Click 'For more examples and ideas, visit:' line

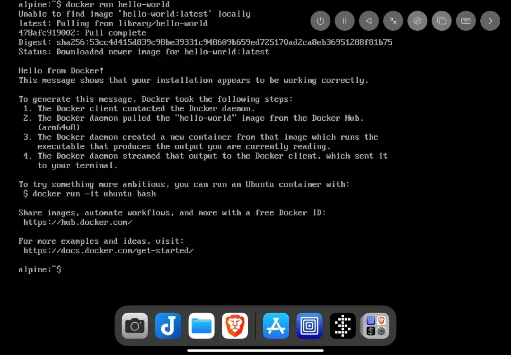click(101, 241)
